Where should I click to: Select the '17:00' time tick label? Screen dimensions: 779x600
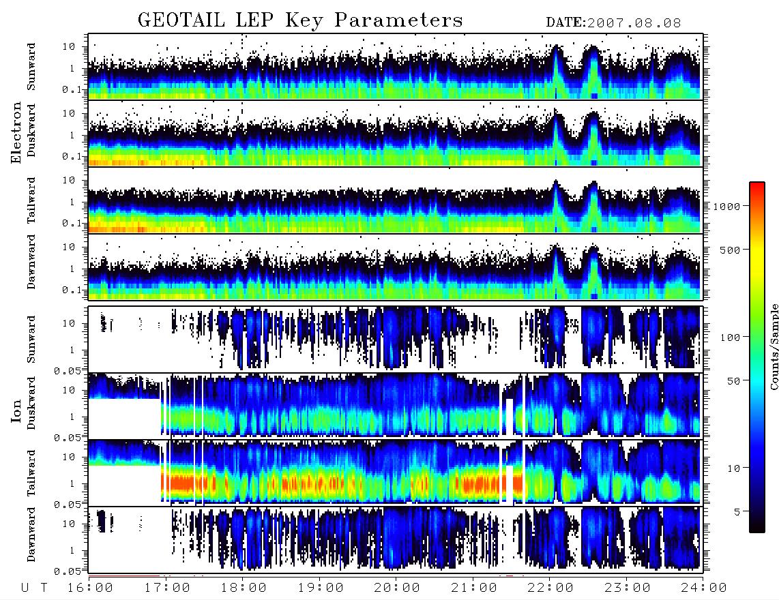point(167,588)
